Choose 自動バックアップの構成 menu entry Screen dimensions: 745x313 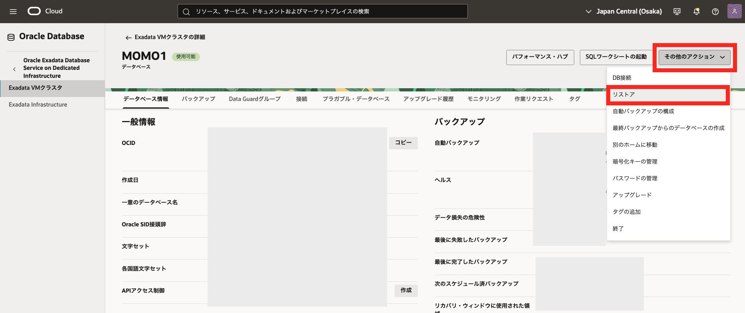point(643,111)
